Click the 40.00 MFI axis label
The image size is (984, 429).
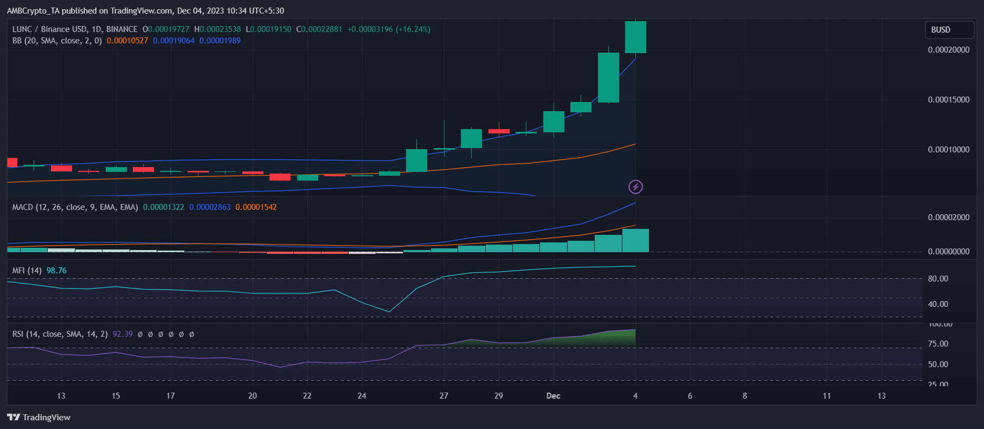[x=938, y=304]
